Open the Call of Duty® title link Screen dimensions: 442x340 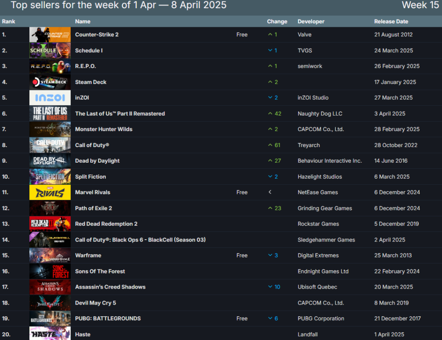point(92,145)
